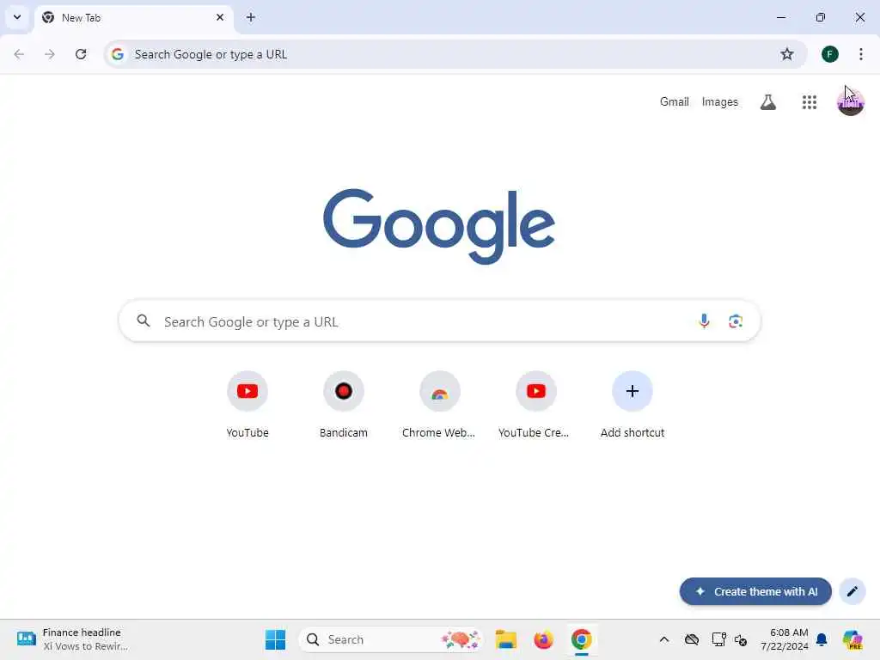Open the clock showing 6:08 AM

tap(785, 639)
